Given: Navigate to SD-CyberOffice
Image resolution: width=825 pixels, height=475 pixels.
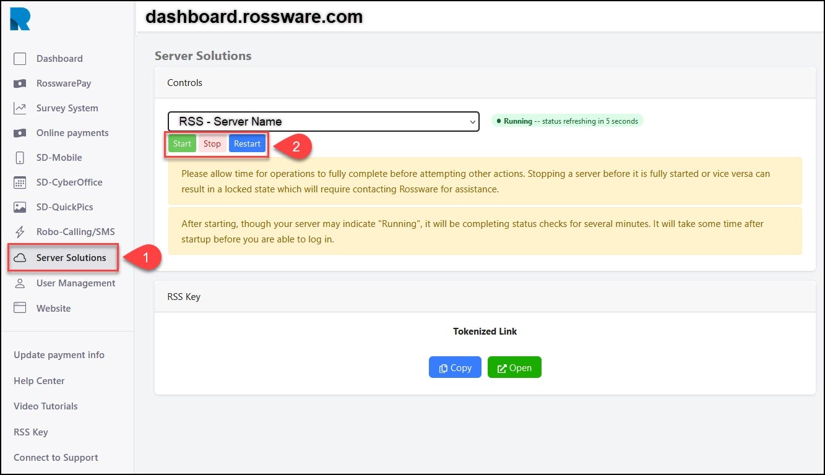Looking at the screenshot, I should [69, 182].
